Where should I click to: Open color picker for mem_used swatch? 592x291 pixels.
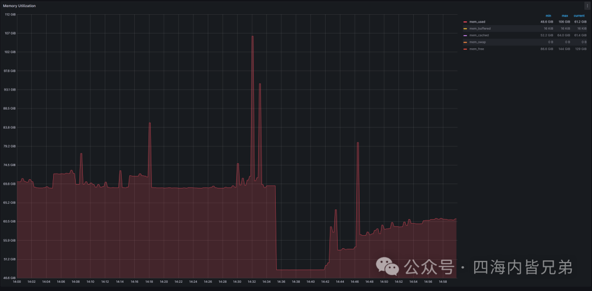point(465,22)
